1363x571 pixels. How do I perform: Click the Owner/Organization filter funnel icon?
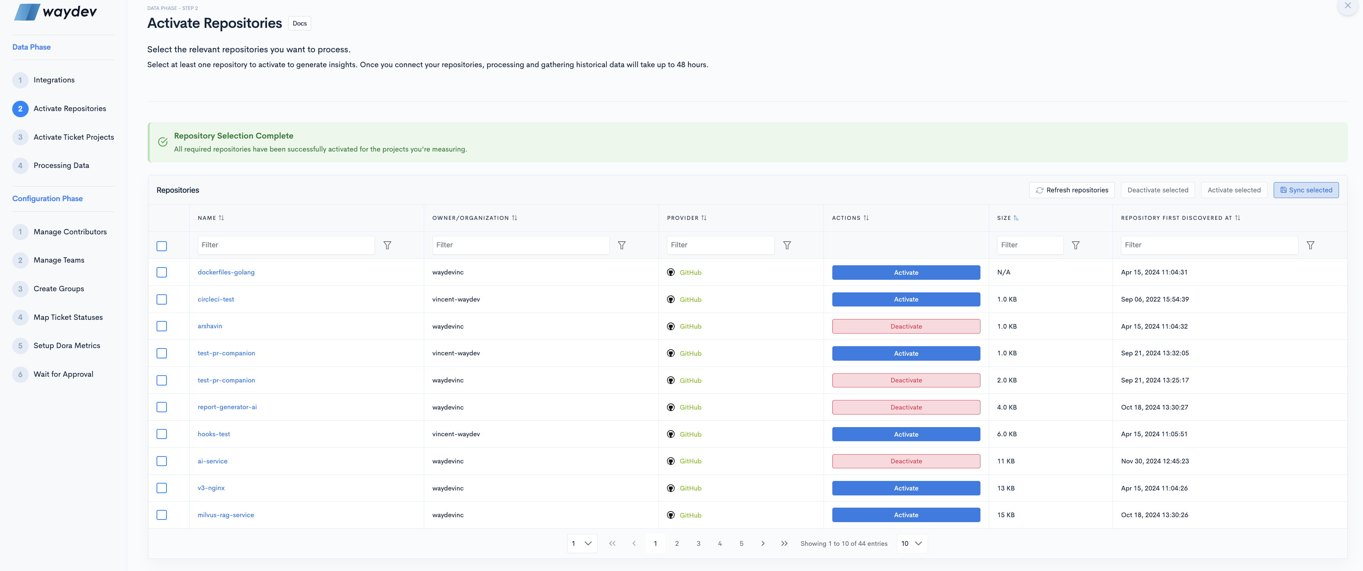coord(622,245)
